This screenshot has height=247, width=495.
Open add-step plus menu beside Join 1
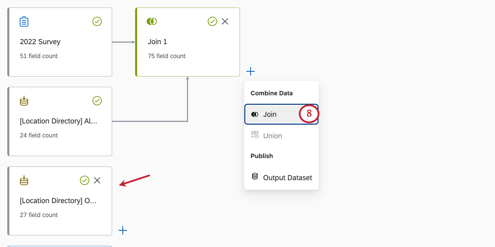coord(250,71)
